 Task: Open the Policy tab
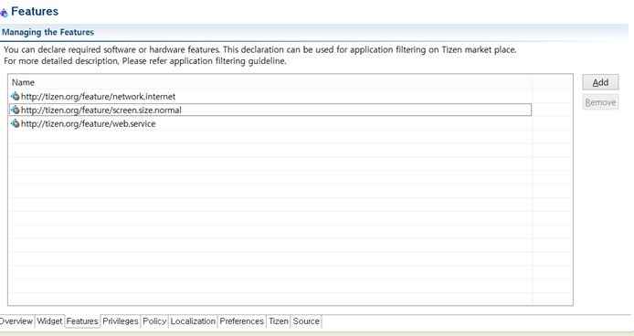click(x=154, y=321)
